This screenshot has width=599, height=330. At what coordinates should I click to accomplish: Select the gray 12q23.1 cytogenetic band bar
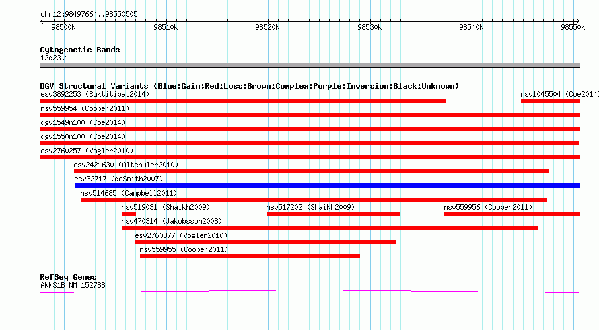click(310, 65)
